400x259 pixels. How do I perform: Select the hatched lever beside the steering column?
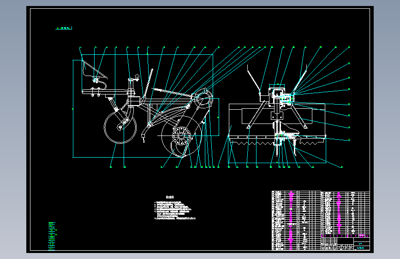pos(148,83)
